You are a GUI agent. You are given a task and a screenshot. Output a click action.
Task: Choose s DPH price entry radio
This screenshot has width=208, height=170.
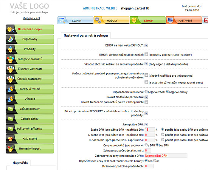coord(146,145)
